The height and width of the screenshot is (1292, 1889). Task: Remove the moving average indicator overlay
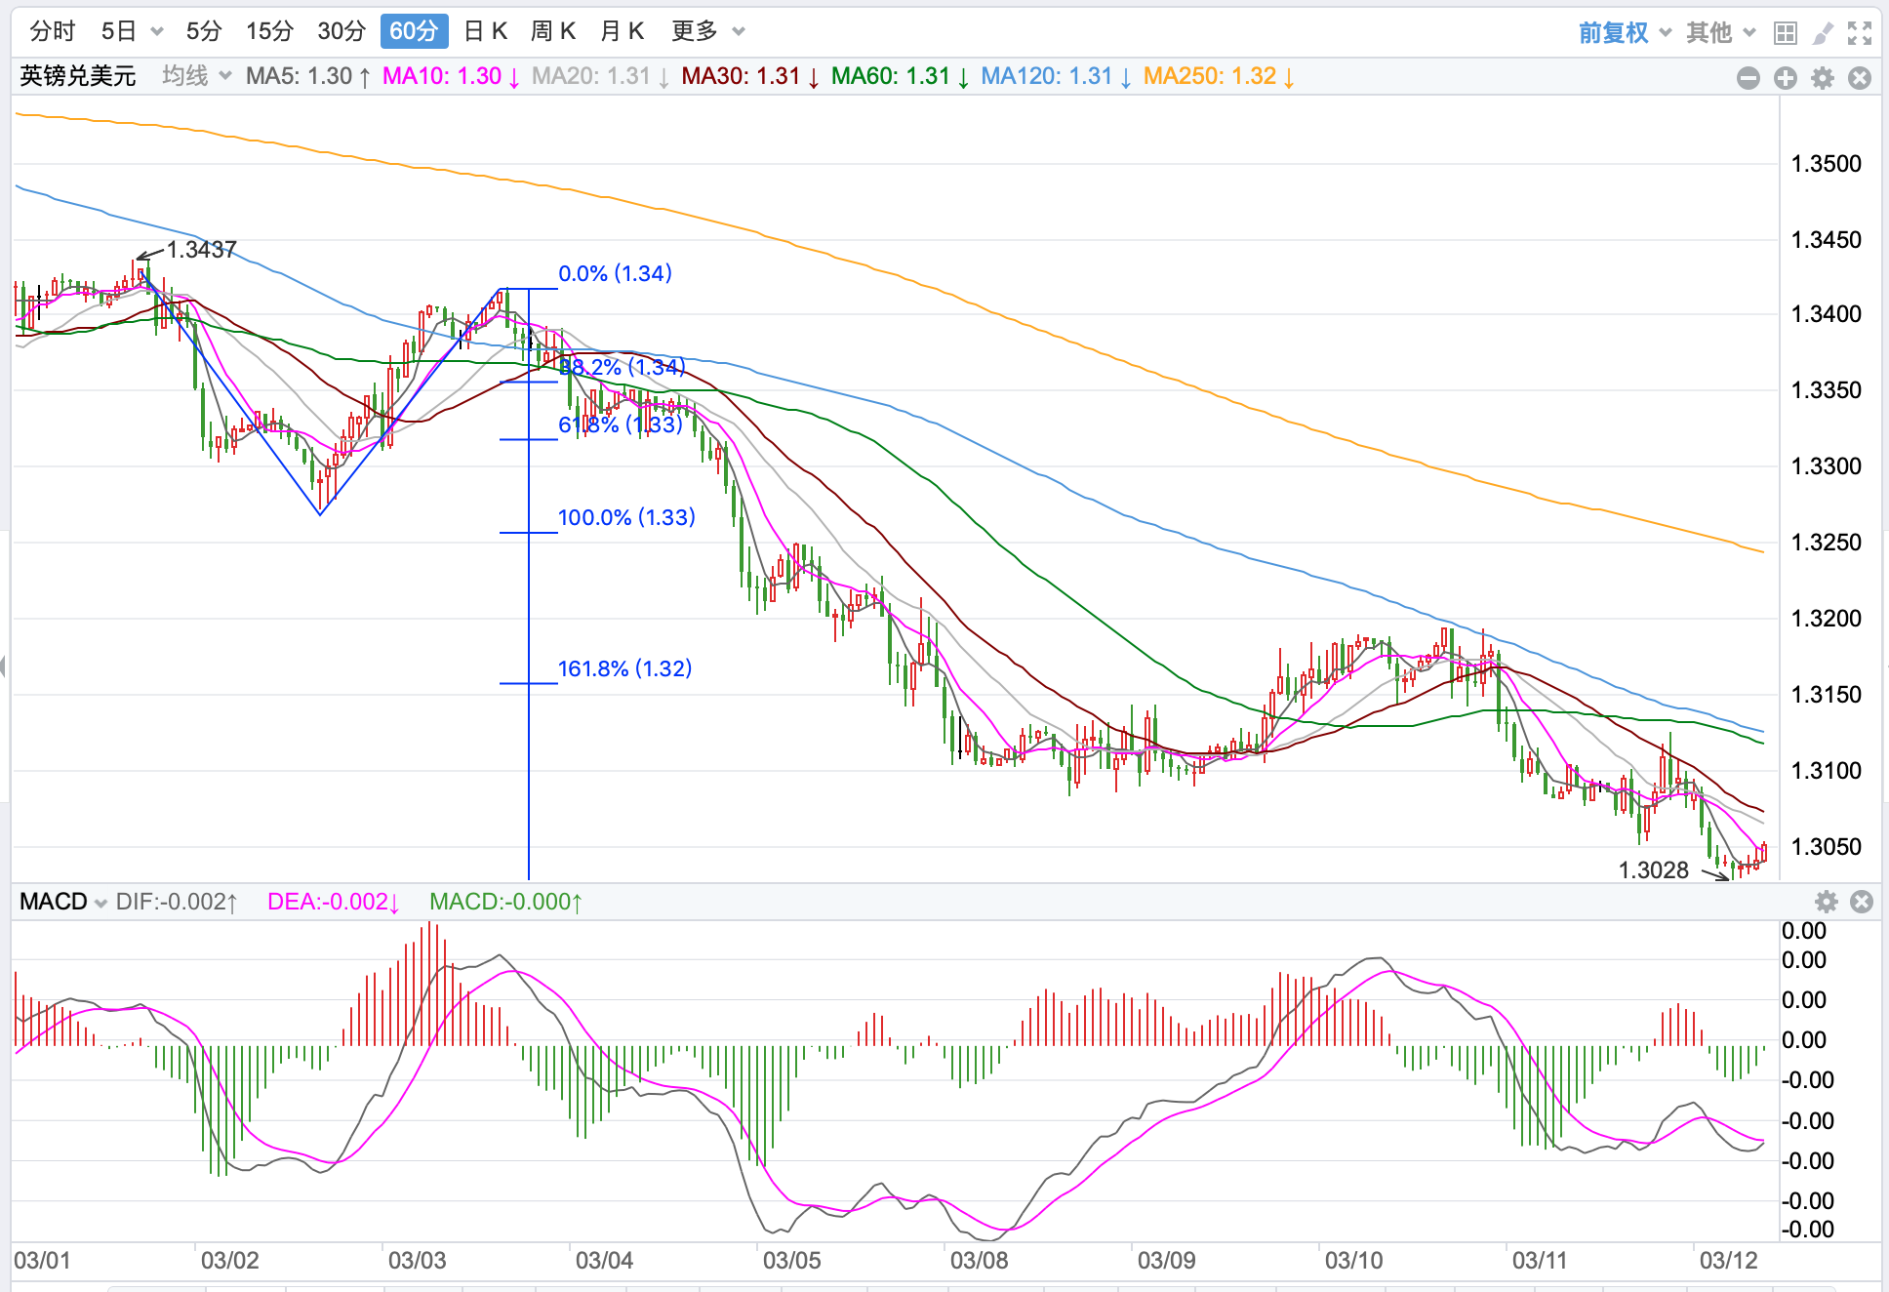[1860, 78]
